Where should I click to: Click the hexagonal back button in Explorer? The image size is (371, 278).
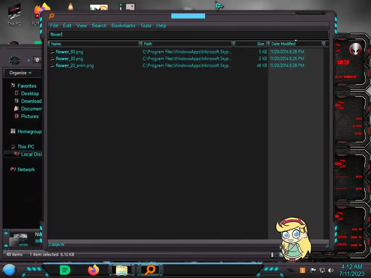(14, 60)
